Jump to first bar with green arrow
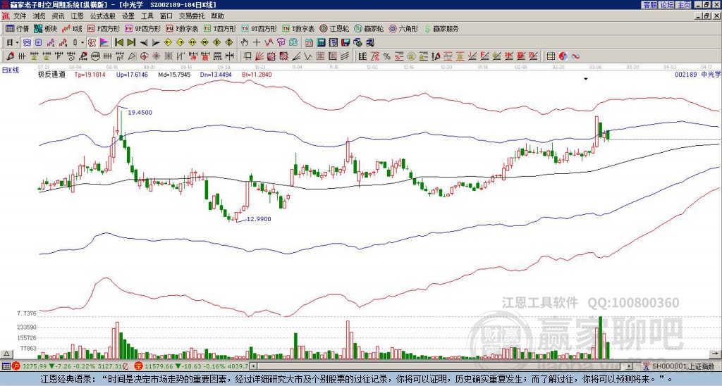 point(119,43)
